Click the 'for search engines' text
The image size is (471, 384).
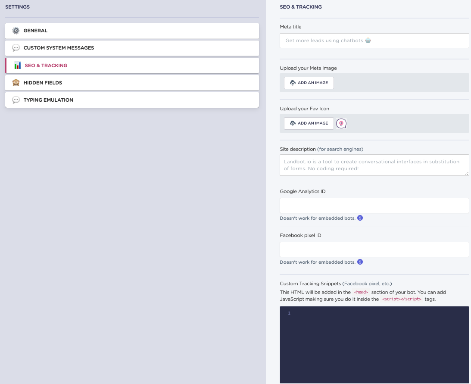(340, 149)
